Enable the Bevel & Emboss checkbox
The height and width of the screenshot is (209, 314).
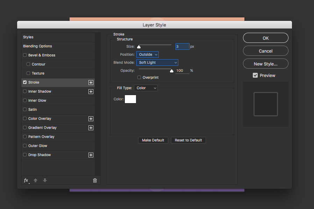(25, 55)
